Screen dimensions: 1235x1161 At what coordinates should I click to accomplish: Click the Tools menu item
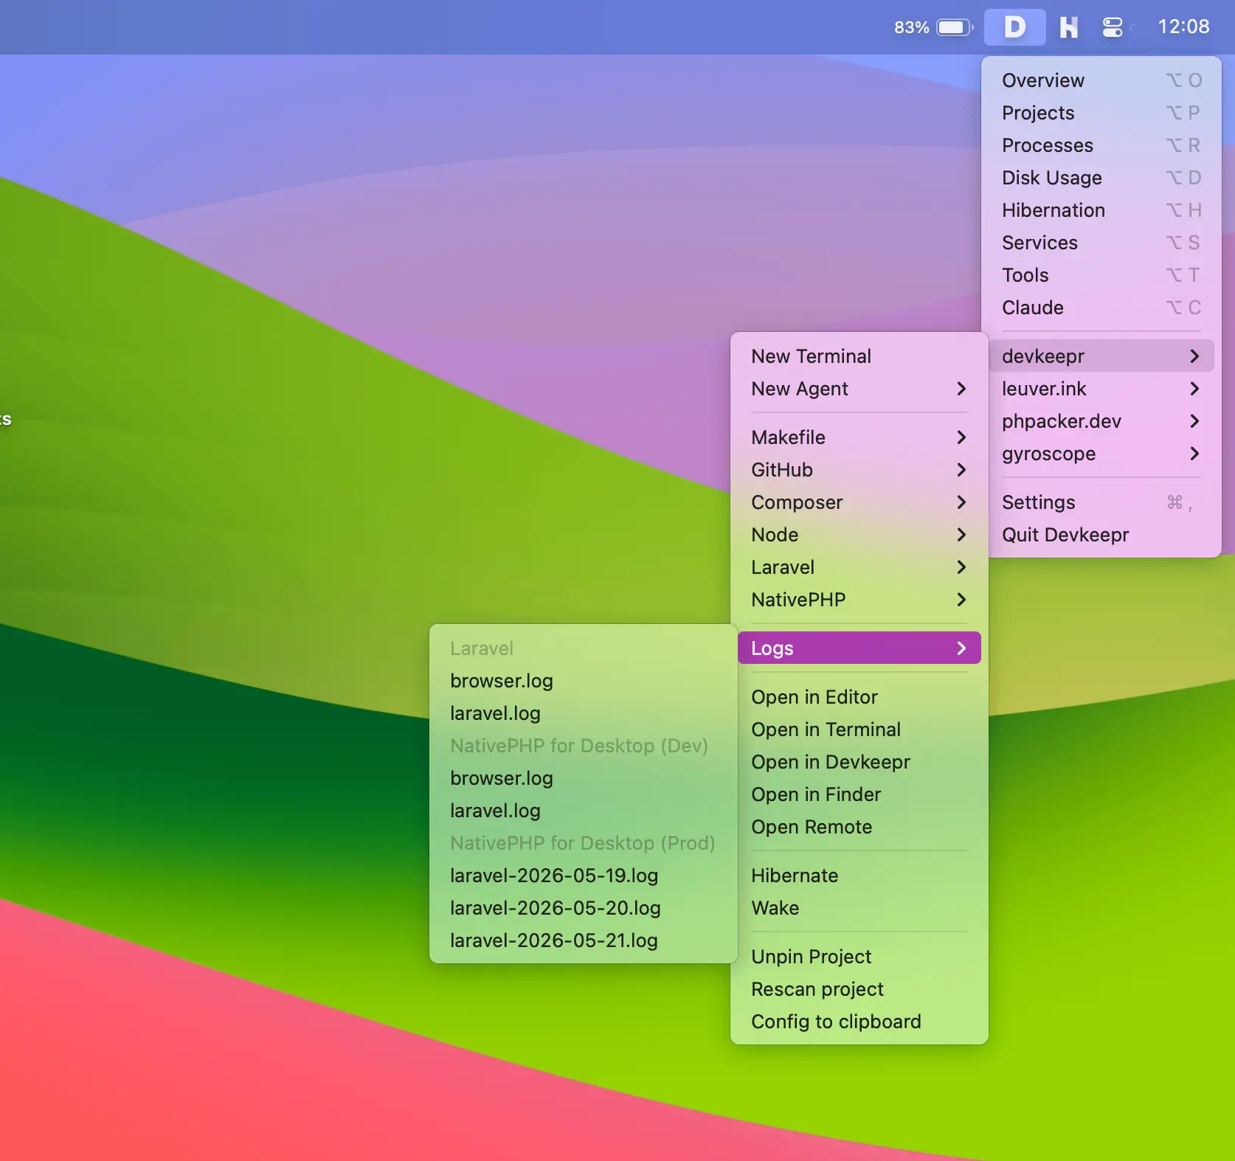[1101, 275]
